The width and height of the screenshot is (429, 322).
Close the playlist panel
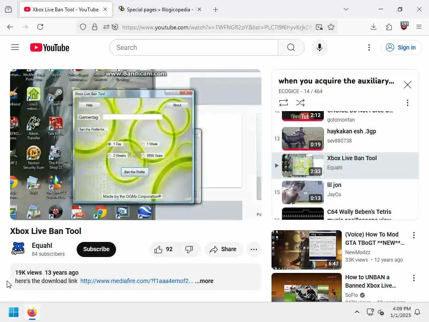407,85
